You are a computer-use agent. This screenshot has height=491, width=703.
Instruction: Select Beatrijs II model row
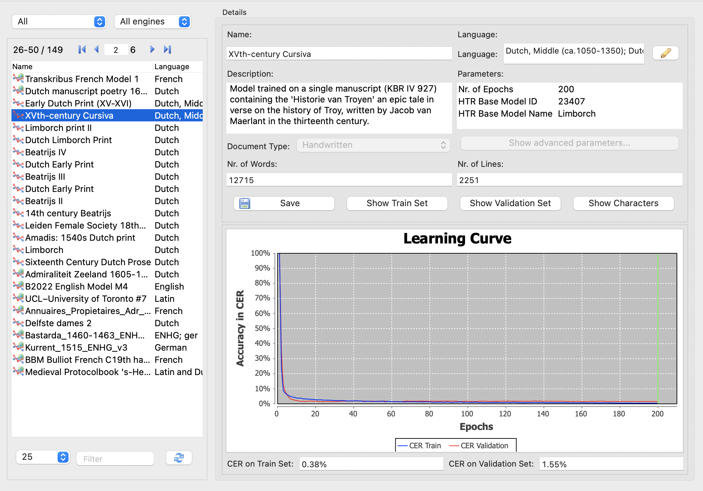click(x=107, y=201)
